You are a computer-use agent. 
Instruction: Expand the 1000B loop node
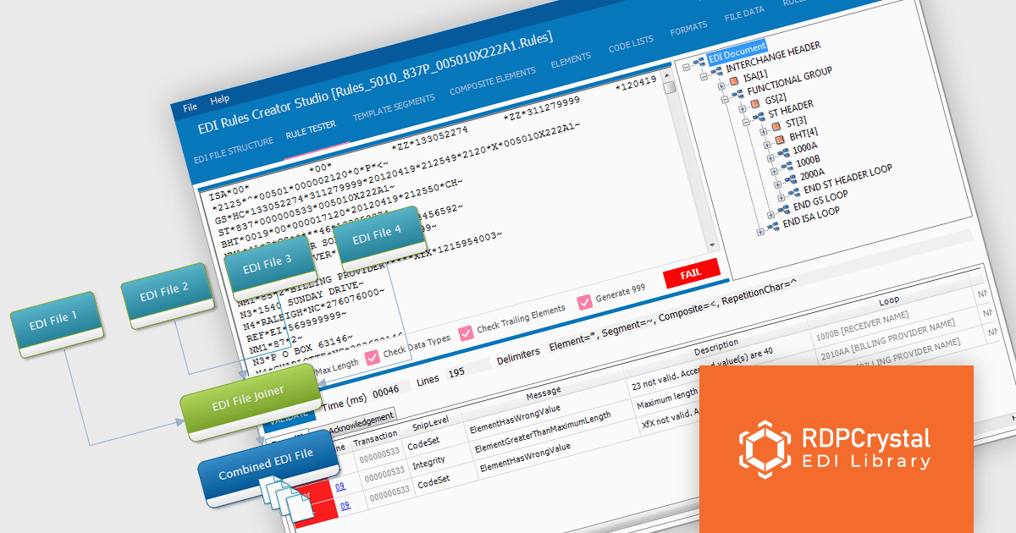click(x=773, y=171)
